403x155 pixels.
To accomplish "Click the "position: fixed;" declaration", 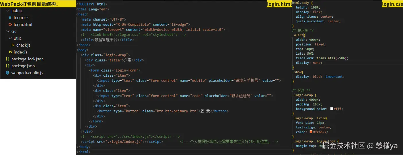I will (311, 44).
